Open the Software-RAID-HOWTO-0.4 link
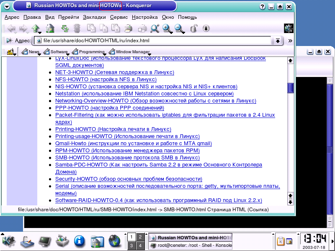This screenshot has width=335, height=251. pos(159,200)
